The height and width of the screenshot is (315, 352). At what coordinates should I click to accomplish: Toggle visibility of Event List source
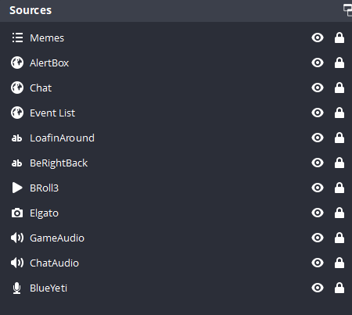pyautogui.click(x=318, y=113)
